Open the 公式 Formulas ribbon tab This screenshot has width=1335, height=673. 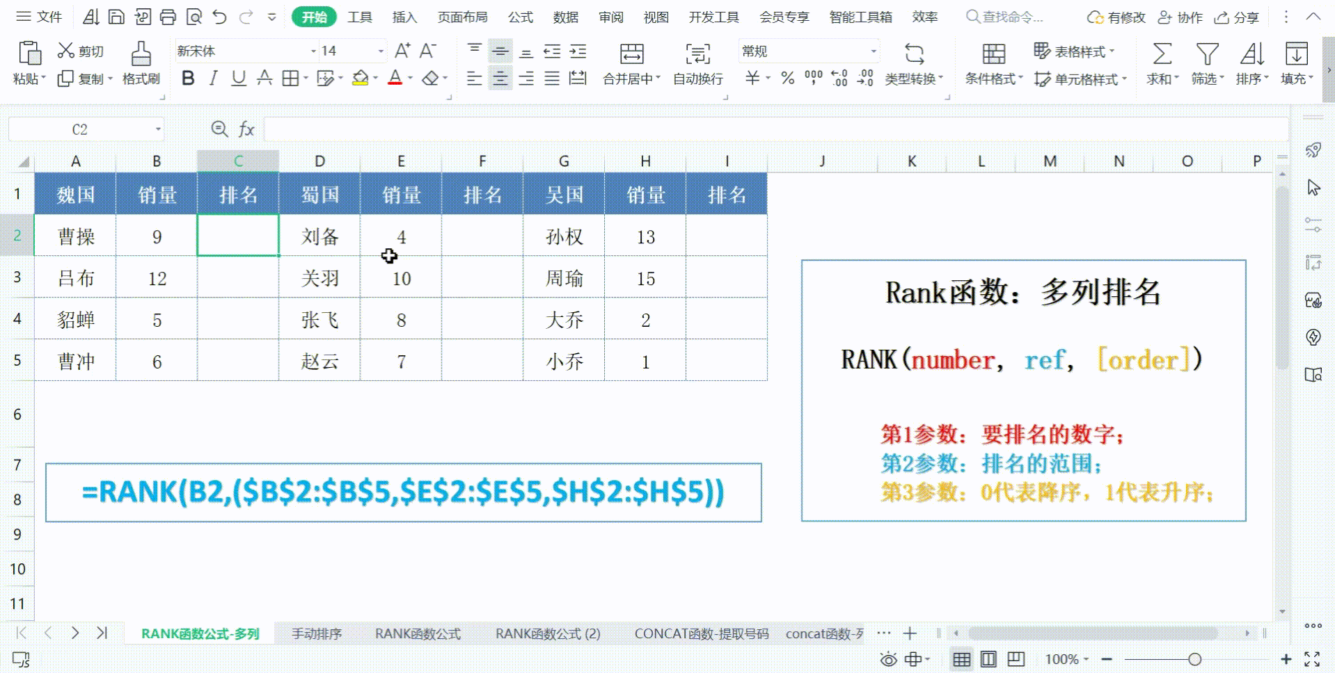click(x=520, y=17)
